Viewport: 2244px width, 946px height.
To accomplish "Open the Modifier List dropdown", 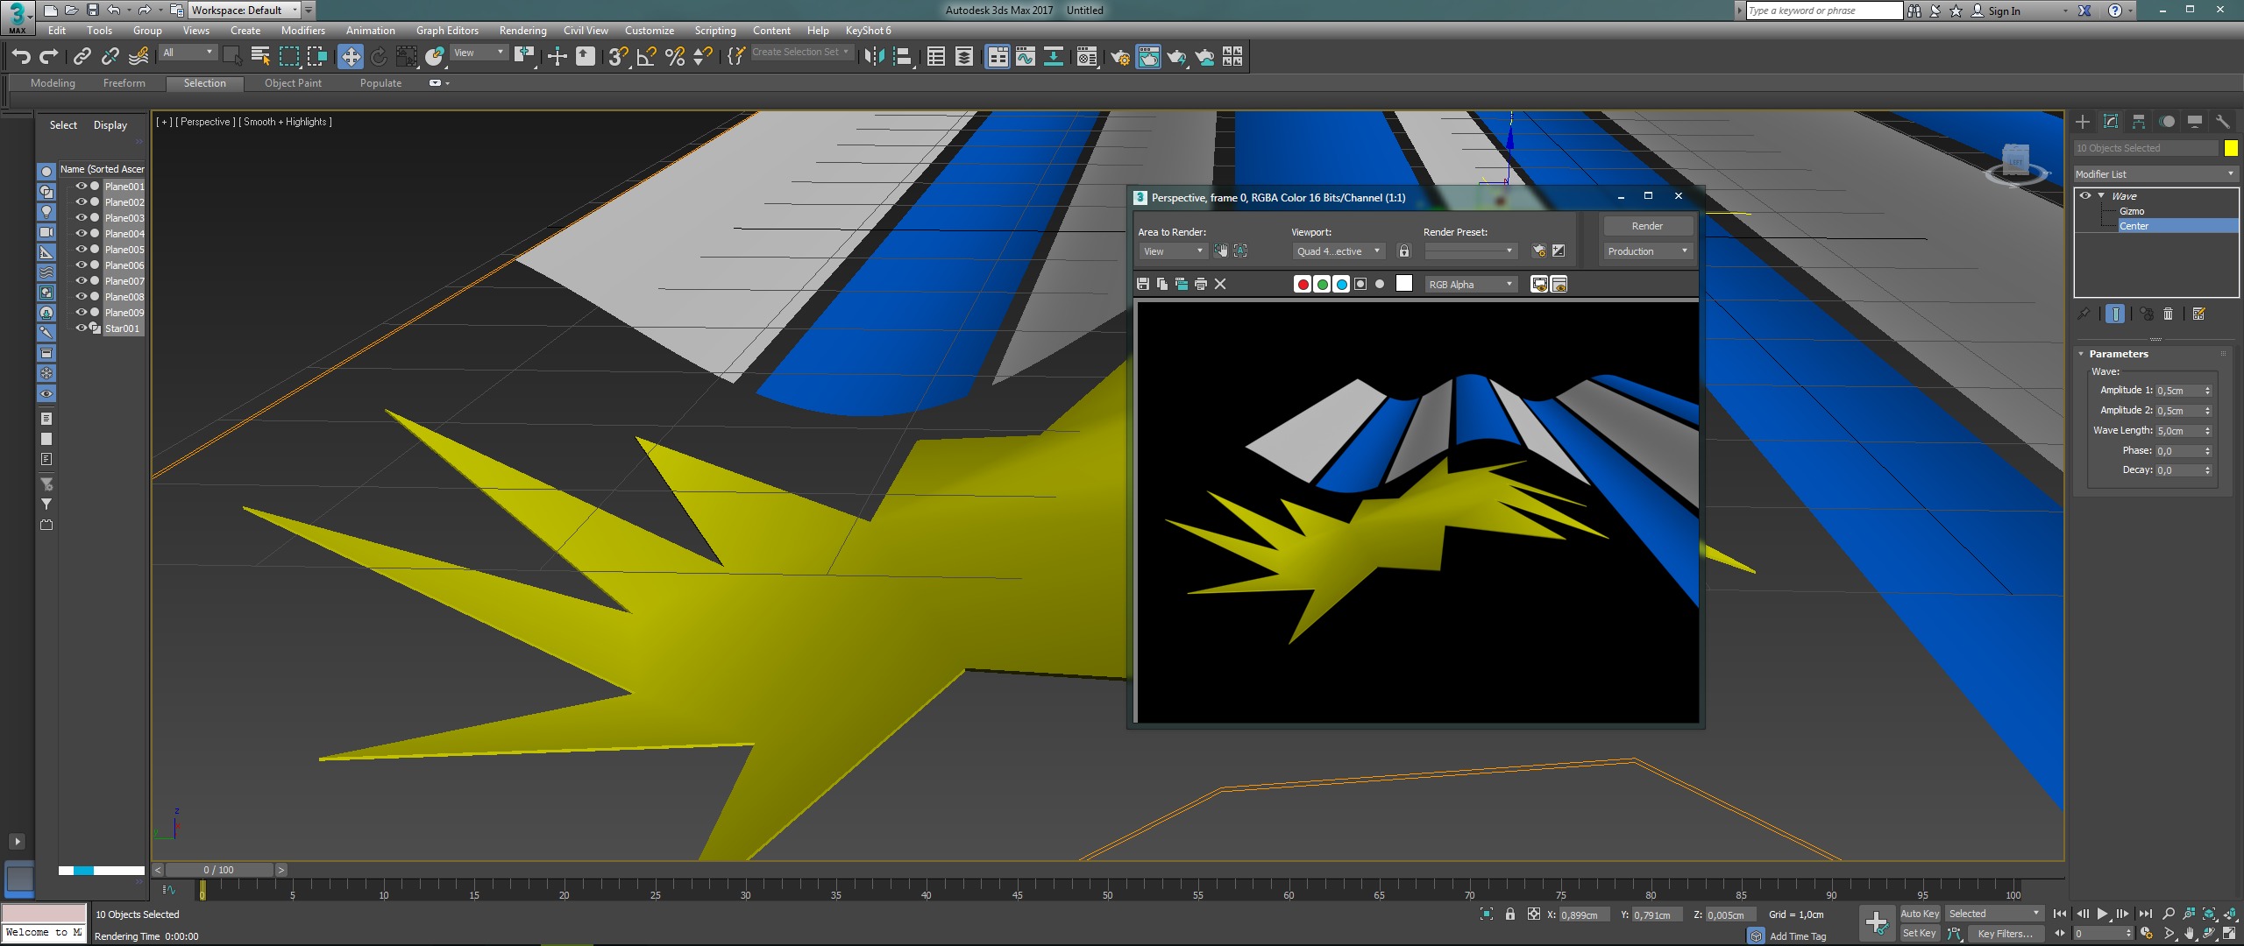I will coord(2155,174).
